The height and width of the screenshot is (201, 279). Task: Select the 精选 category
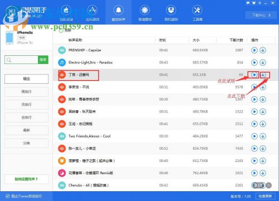(27, 79)
